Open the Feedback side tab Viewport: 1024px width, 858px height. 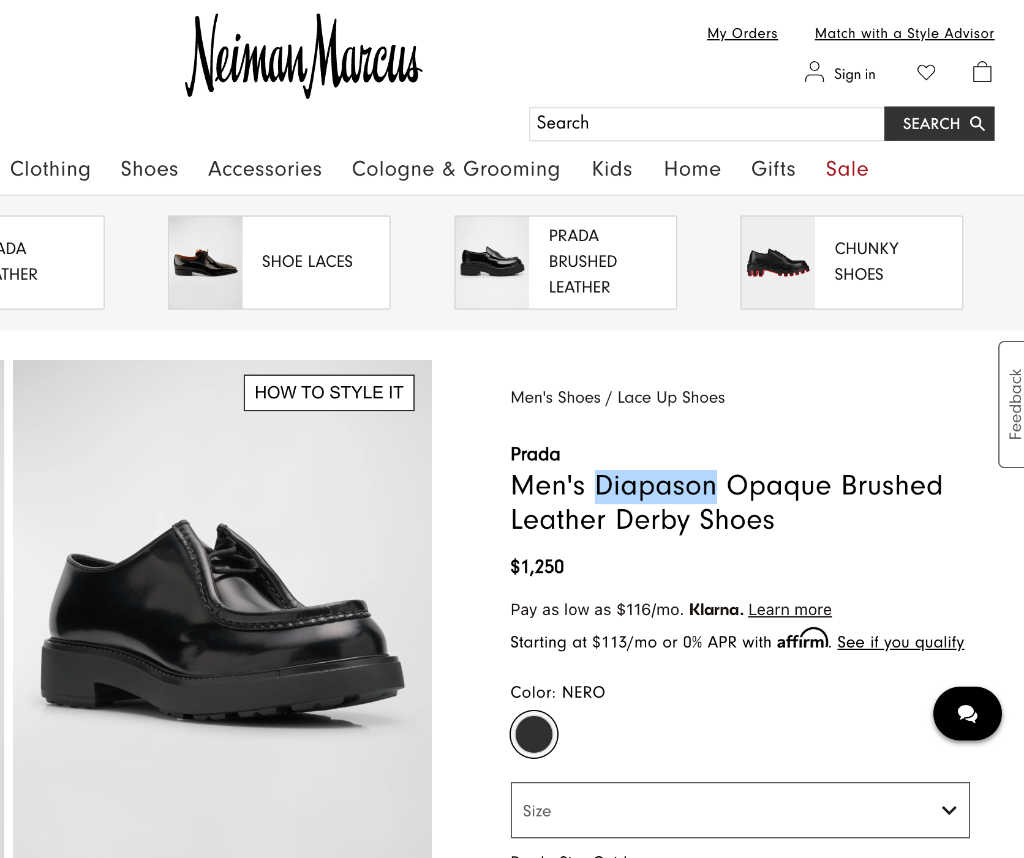pyautogui.click(x=1012, y=405)
